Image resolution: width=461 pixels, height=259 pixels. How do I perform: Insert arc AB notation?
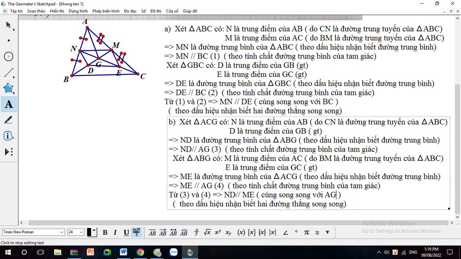(x=184, y=232)
